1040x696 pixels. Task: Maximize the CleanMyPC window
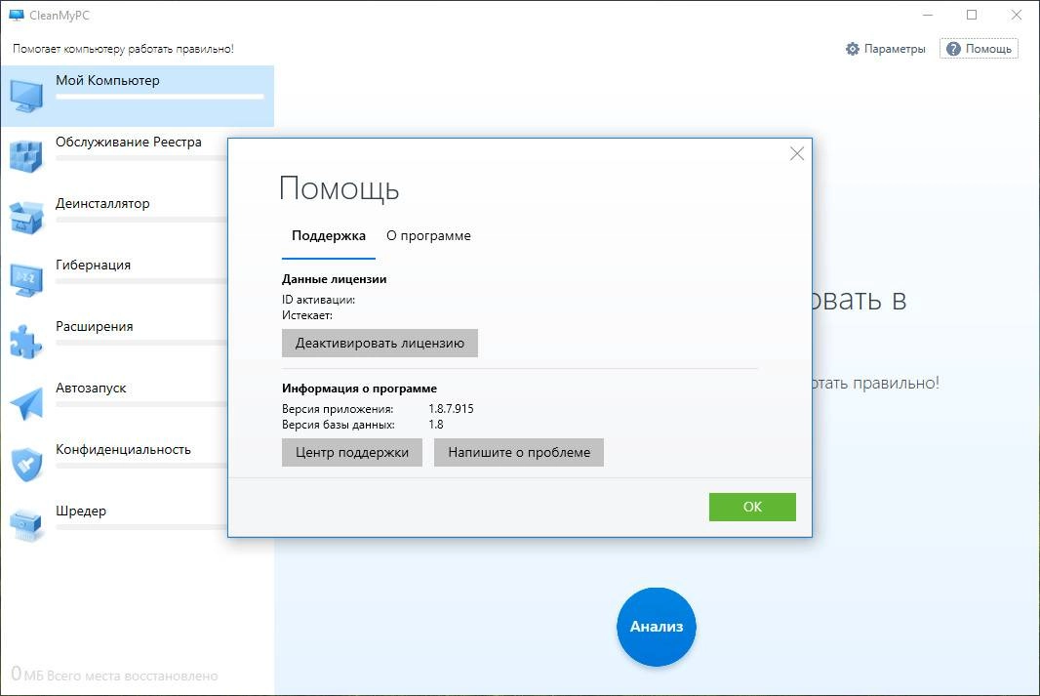pyautogui.click(x=972, y=15)
